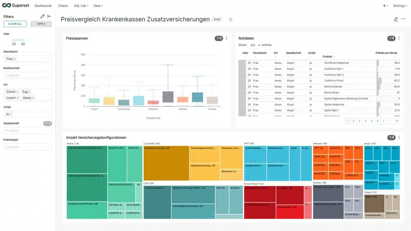Click Spitalversicherung myFlex: 216 tile

point(193,195)
